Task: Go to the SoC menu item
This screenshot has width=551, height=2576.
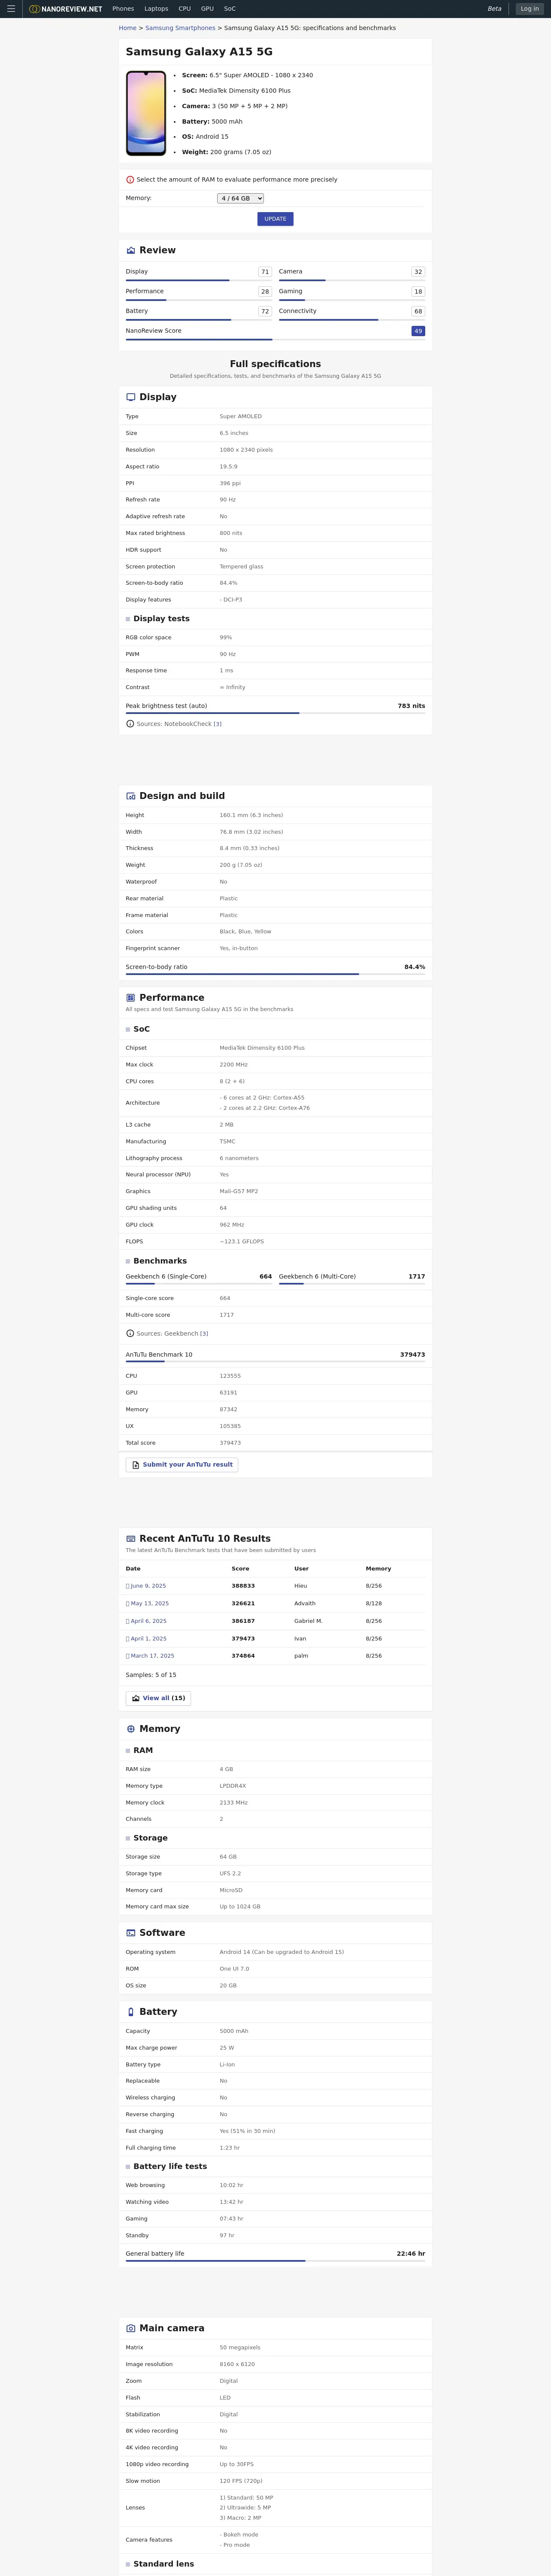Action: 230,9
